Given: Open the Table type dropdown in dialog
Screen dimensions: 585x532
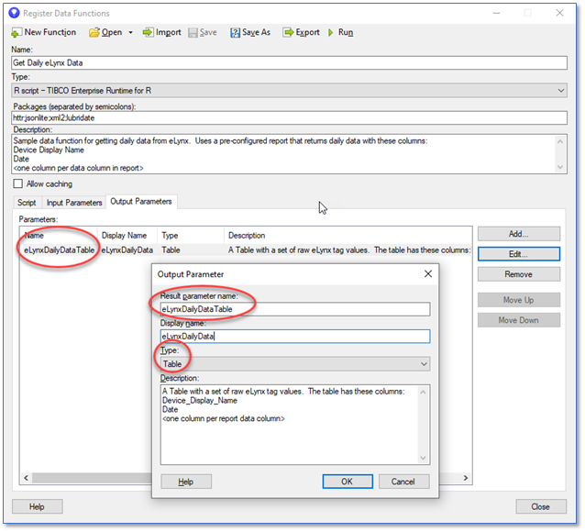Looking at the screenshot, I should (x=423, y=364).
